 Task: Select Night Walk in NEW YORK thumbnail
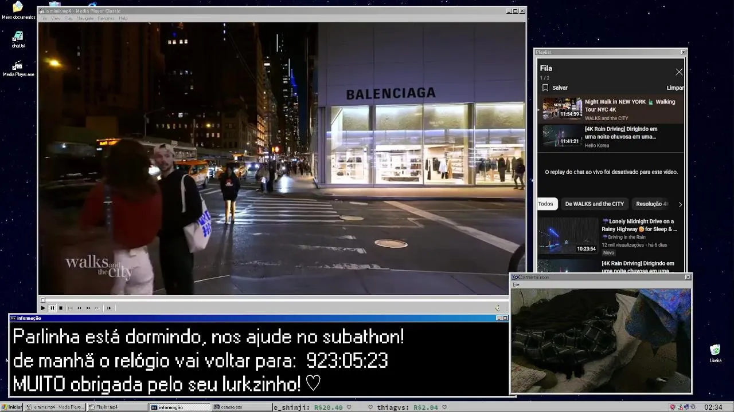562,109
